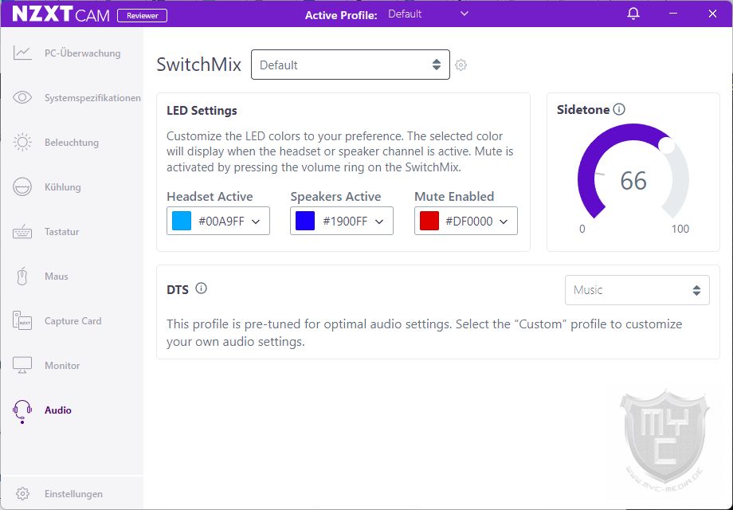Click the Sidetone dial knob handle
The image size is (733, 510).
(x=667, y=145)
